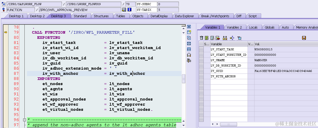
Task: Switch to Globals tab
Action: 270,27
